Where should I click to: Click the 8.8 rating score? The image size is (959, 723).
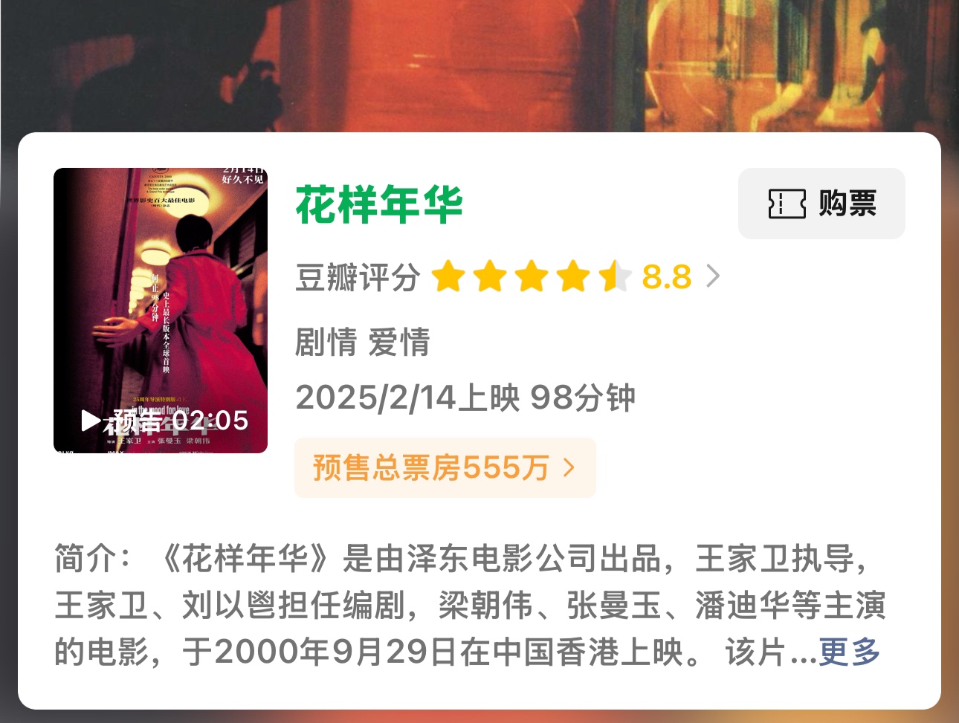[x=667, y=276]
